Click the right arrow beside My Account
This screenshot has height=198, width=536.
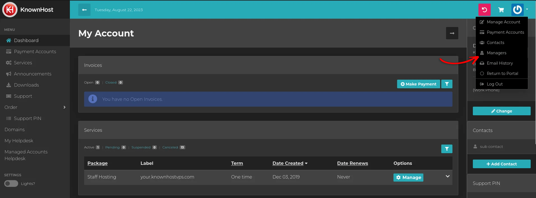[x=452, y=33]
